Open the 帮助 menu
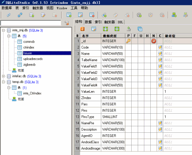This screenshot has width=192, height=155. 84,8
